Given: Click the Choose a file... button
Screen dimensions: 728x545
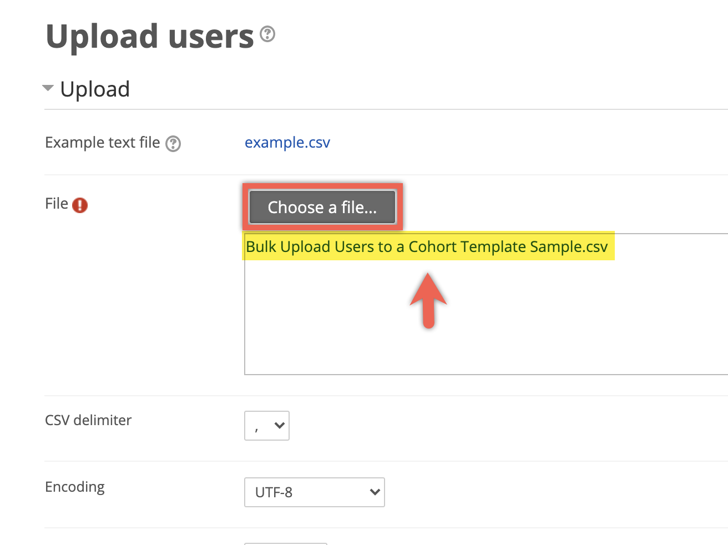Looking at the screenshot, I should pyautogui.click(x=322, y=207).
